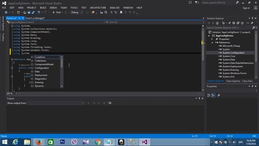Click the IntelliSense list scroll down arrow
The width and height of the screenshot is (259, 146).
pyautogui.click(x=62, y=86)
